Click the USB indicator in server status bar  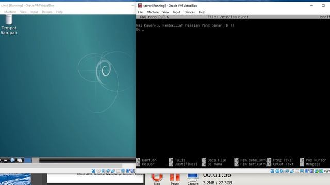coord(292,171)
